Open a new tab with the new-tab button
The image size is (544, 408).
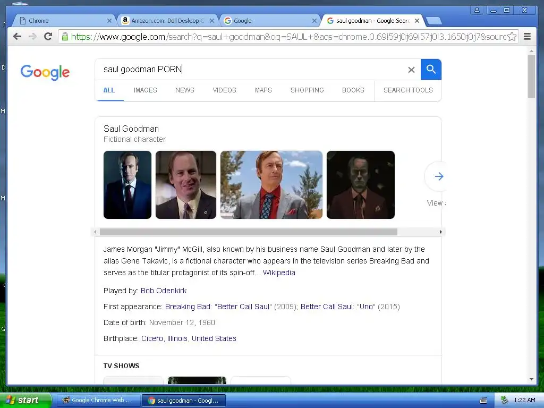pos(433,21)
